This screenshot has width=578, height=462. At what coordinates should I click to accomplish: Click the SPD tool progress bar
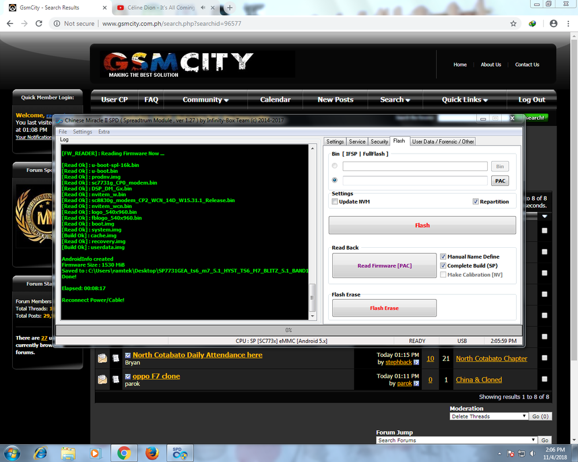click(x=288, y=330)
